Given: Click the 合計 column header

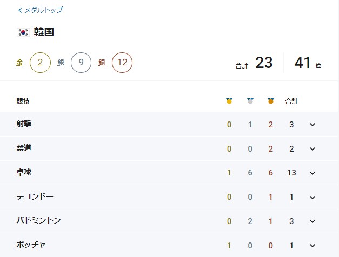Looking at the screenshot, I should point(291,101).
